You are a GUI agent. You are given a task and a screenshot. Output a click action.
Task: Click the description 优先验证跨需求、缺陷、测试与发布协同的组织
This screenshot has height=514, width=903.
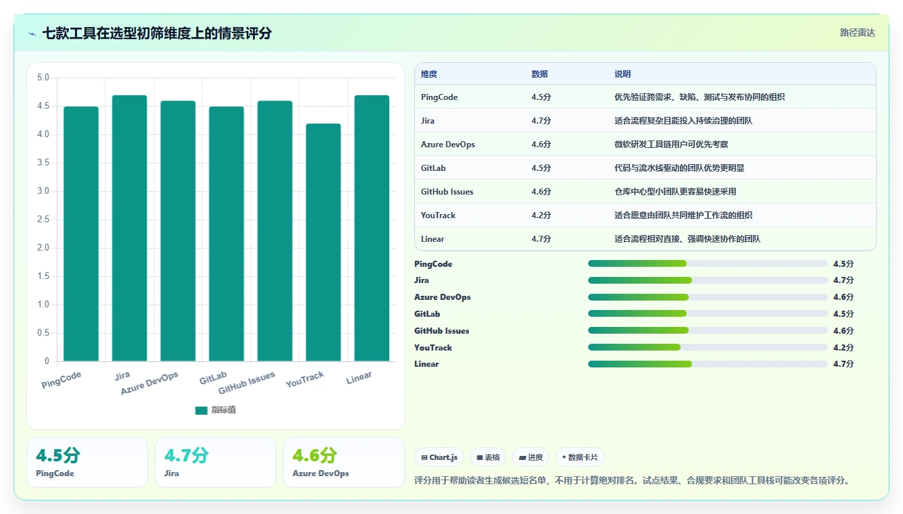(700, 97)
